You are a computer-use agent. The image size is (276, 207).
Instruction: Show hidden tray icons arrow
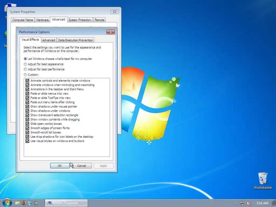coord(236,203)
